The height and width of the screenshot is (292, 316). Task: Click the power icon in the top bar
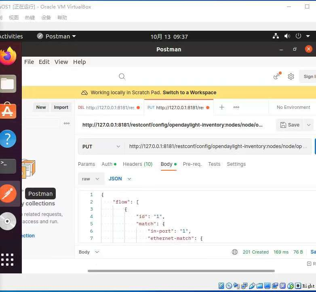pos(298,36)
